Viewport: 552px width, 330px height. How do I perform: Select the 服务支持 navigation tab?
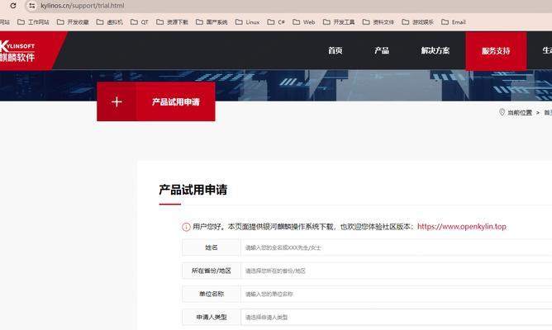tap(496, 51)
